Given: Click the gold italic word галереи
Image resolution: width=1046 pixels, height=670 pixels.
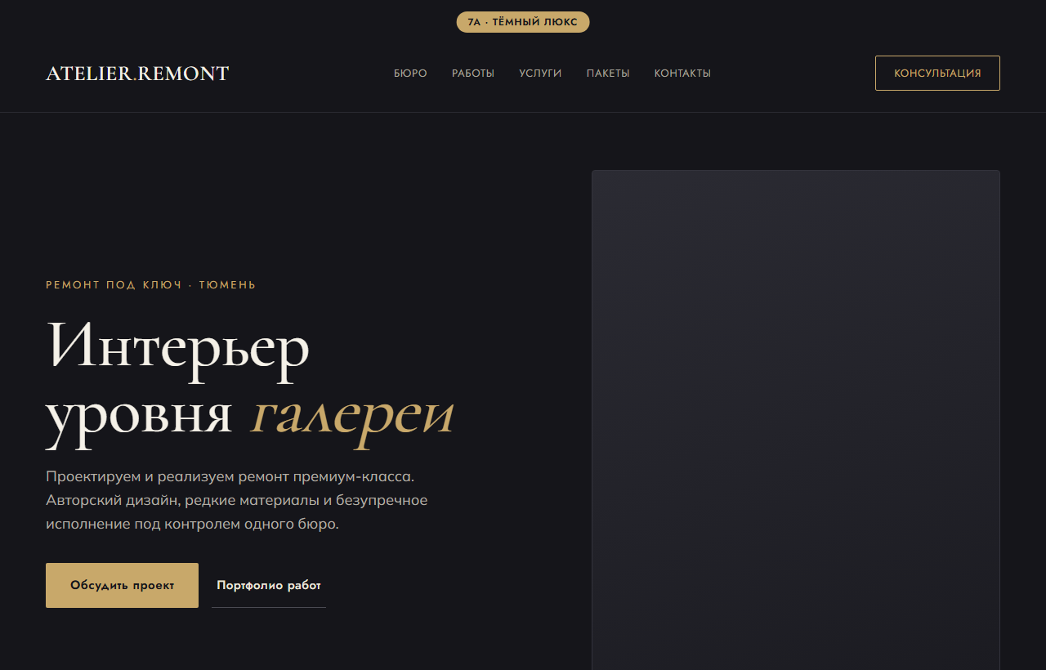Looking at the screenshot, I should (x=352, y=415).
